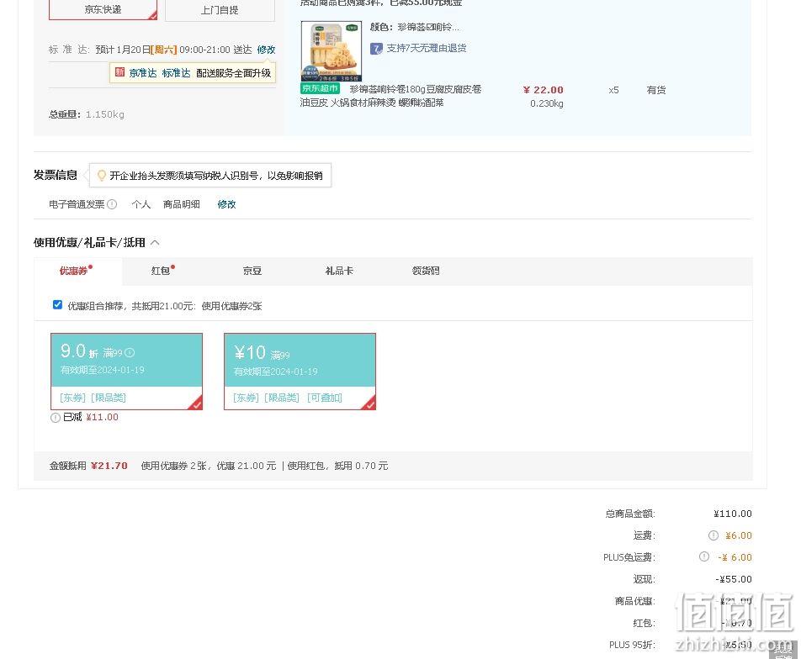
Task: Choose 京东快递 delivery option
Action: coord(103,10)
